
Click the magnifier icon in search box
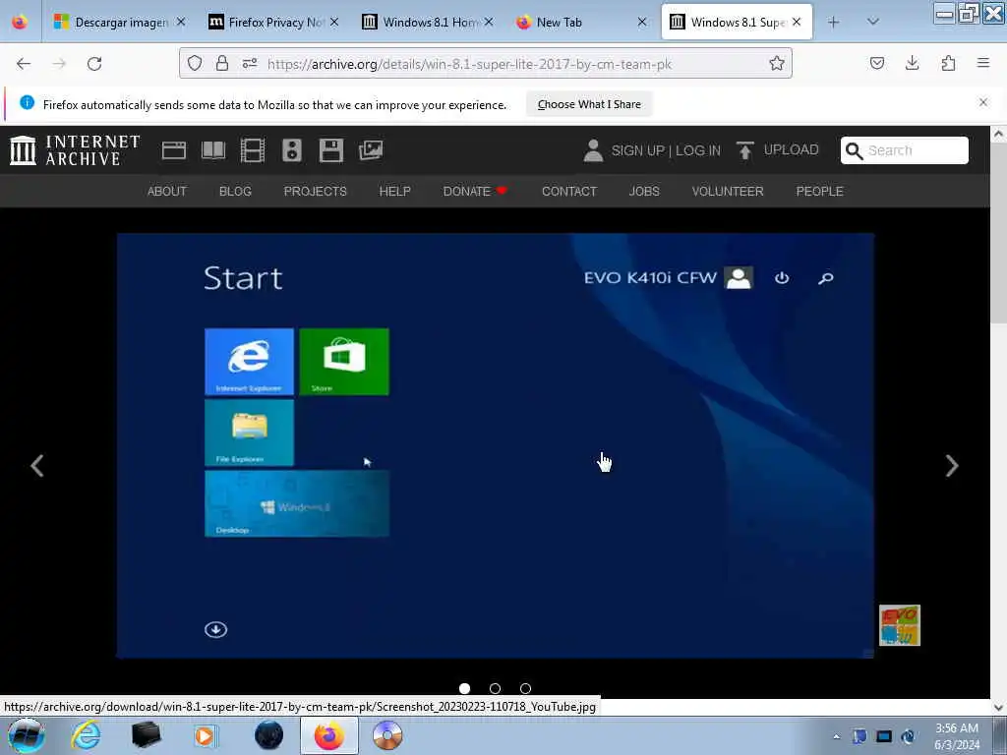855,150
